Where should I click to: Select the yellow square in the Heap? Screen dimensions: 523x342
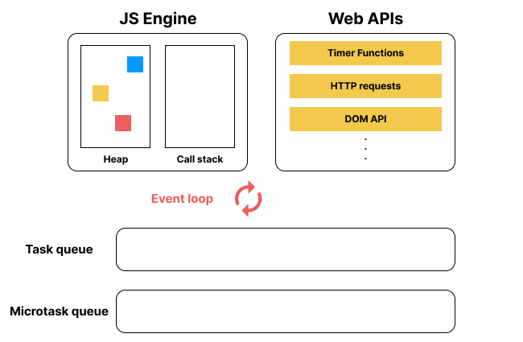pyautogui.click(x=101, y=93)
